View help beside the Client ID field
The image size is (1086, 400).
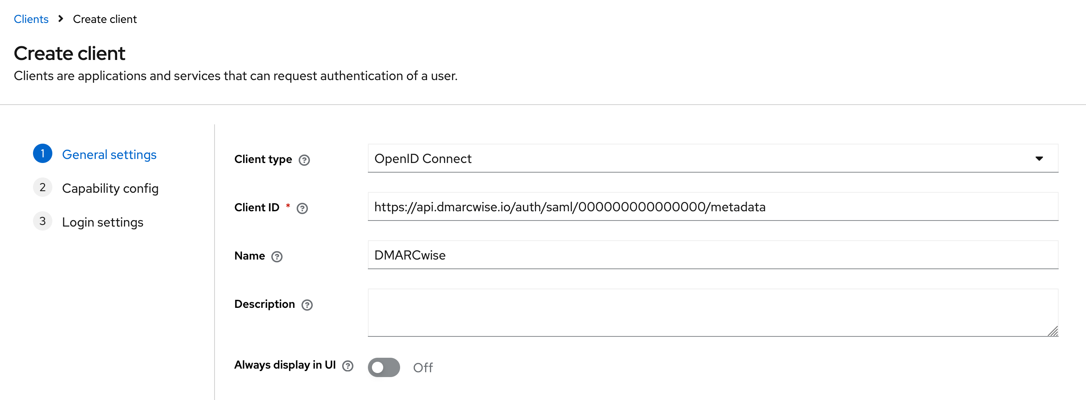pos(302,208)
